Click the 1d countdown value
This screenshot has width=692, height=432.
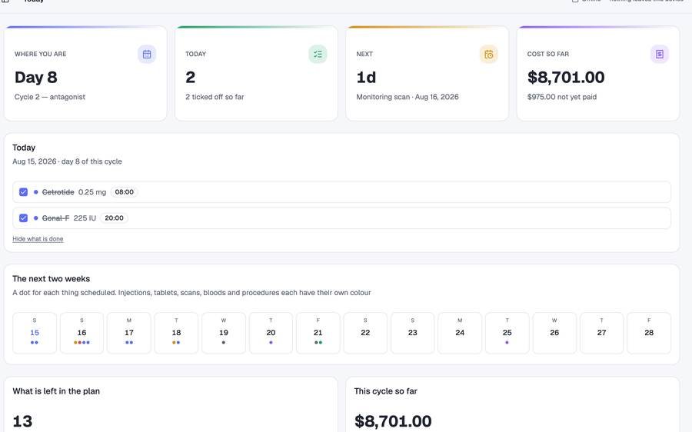(366, 77)
